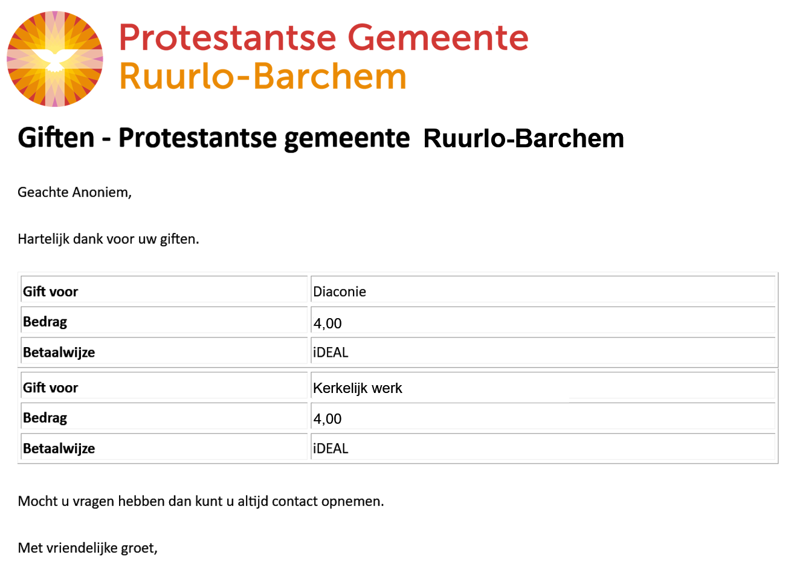Click the "Mocht u vragen hebben" contact sentence

201,501
